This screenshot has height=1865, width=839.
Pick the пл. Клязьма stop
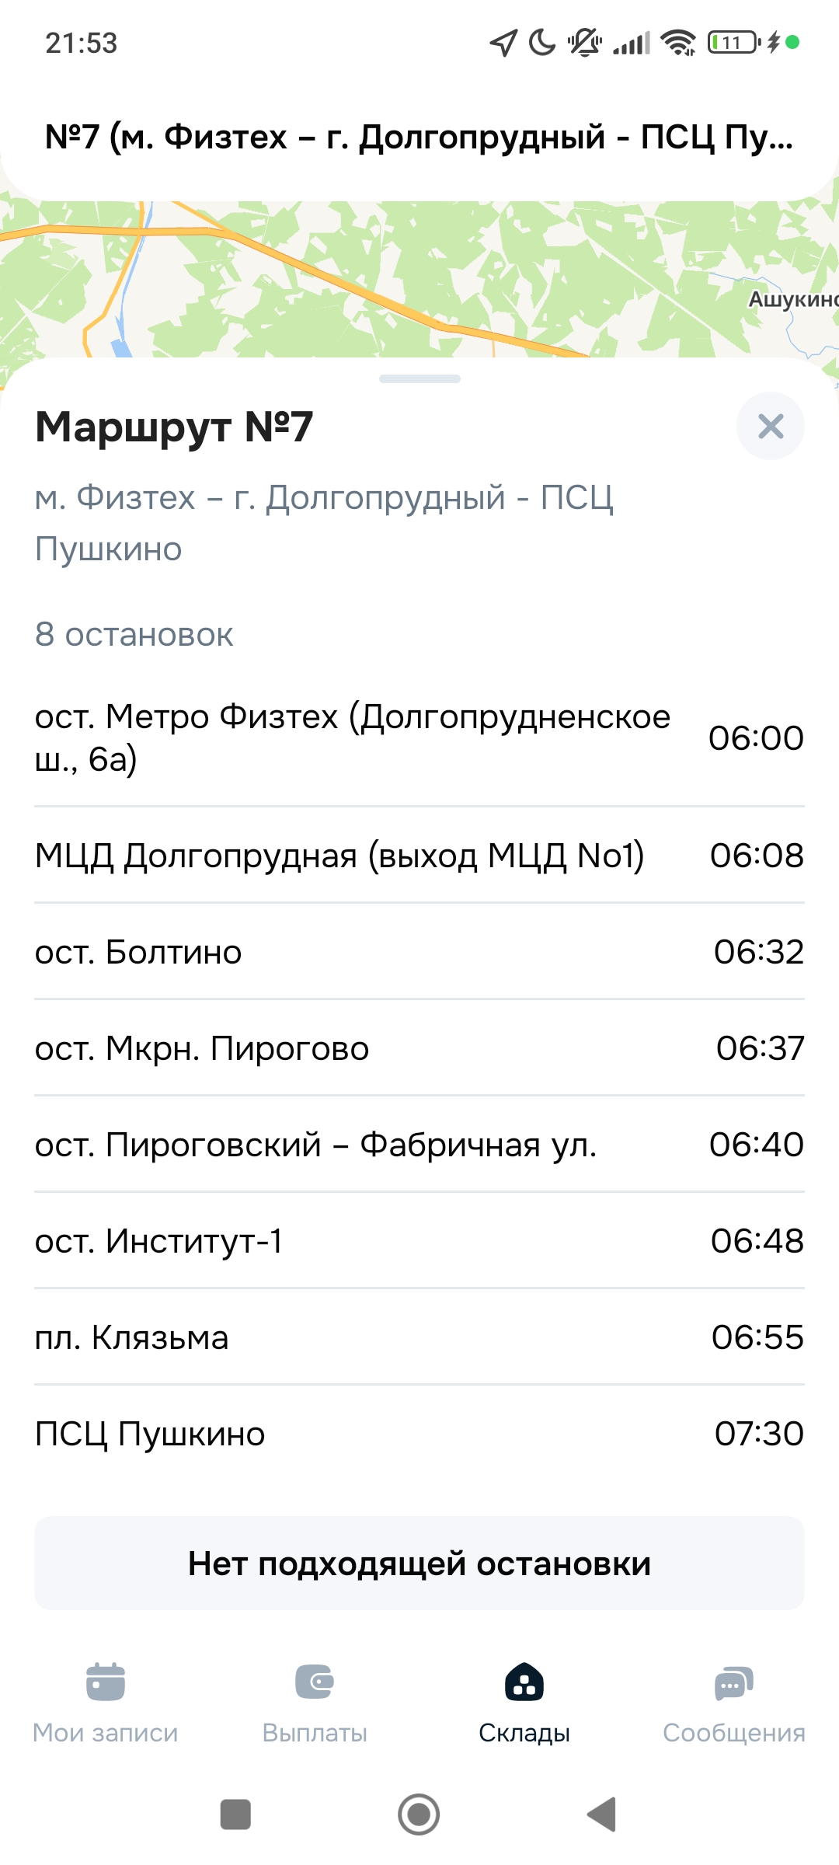point(419,1337)
